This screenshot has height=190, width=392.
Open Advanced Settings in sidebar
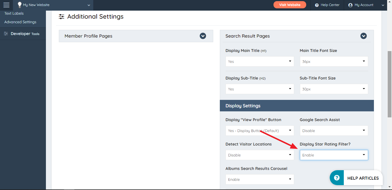pos(20,22)
